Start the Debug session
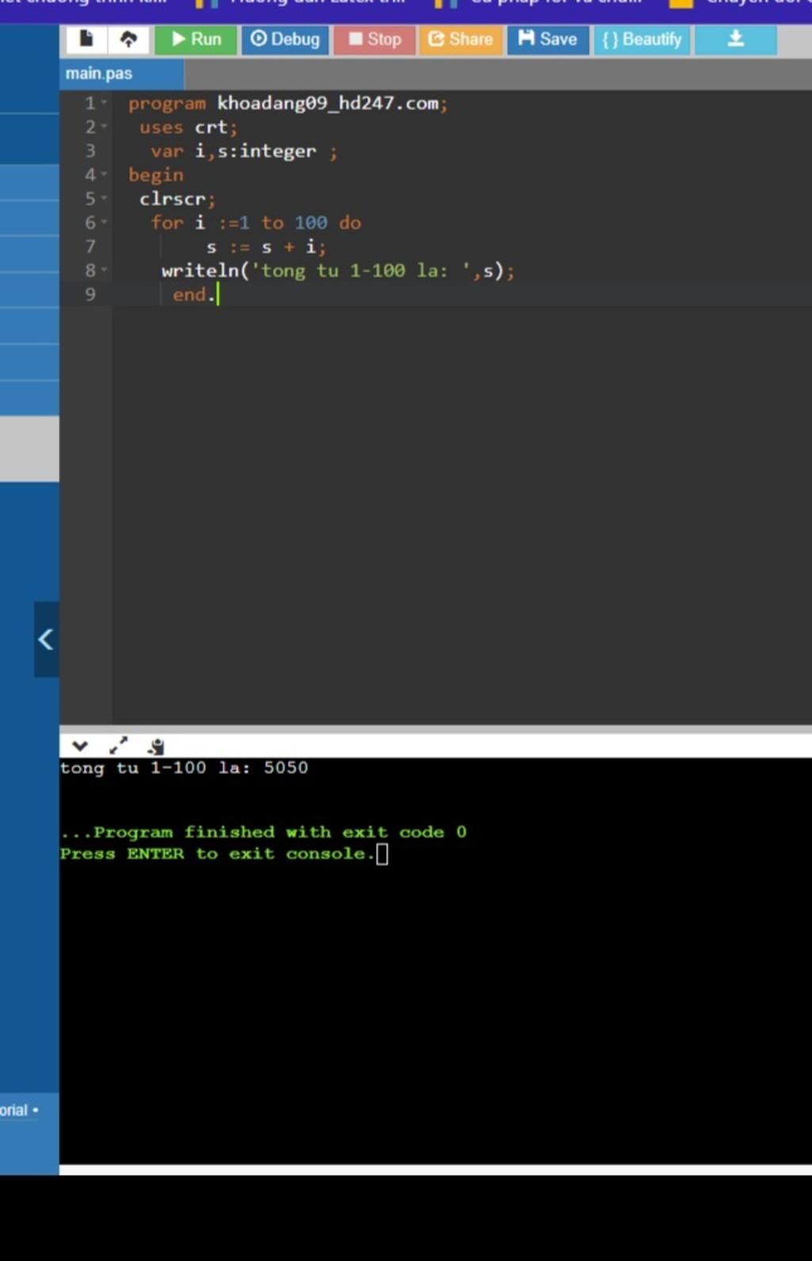812x1261 pixels. click(285, 39)
